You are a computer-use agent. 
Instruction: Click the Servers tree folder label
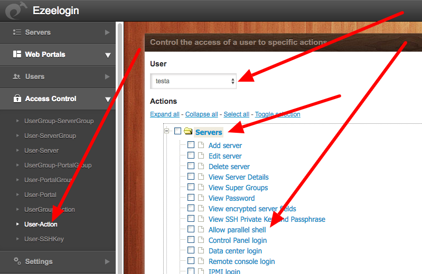[209, 132]
